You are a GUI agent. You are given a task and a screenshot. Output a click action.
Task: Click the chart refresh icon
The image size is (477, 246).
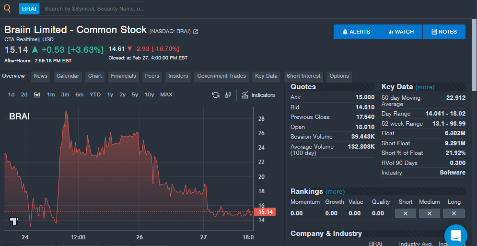tap(216, 95)
